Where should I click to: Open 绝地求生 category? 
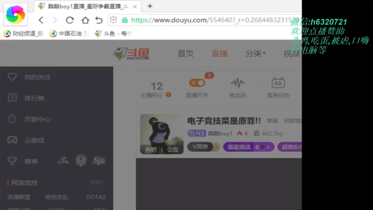57,197
